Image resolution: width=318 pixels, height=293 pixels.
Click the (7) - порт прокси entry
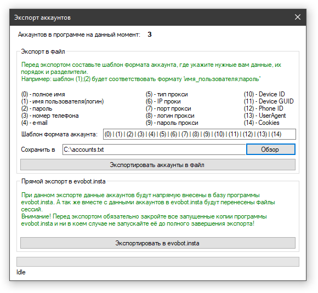pyautogui.click(x=168, y=108)
